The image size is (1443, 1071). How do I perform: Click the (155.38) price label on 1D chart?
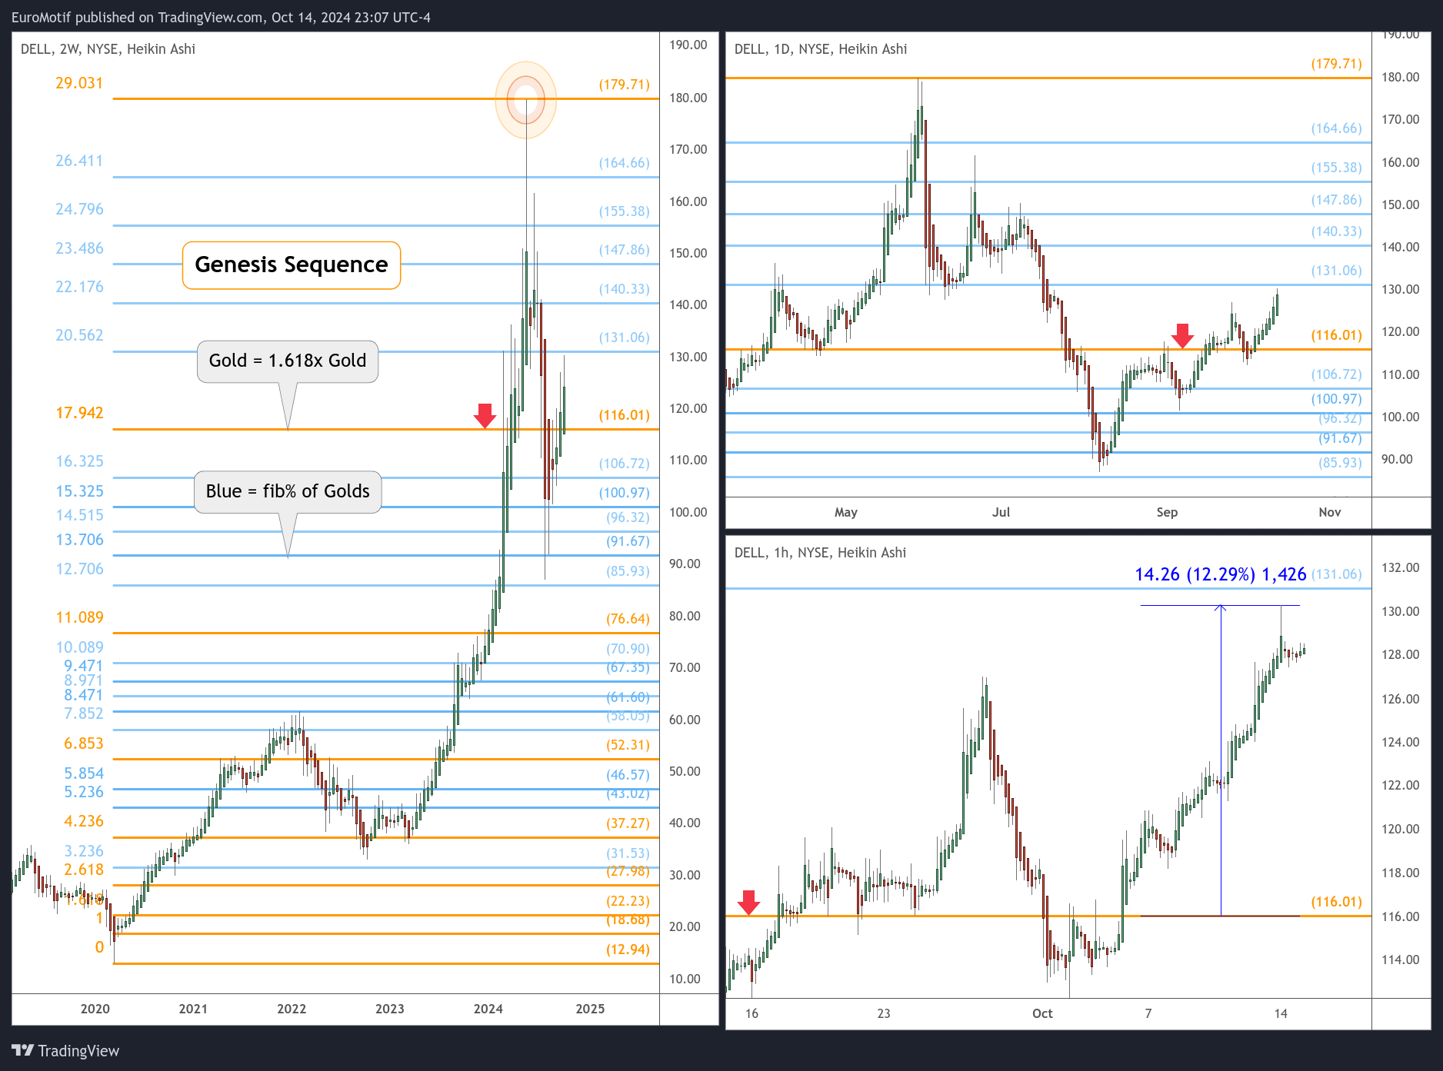coord(1337,168)
